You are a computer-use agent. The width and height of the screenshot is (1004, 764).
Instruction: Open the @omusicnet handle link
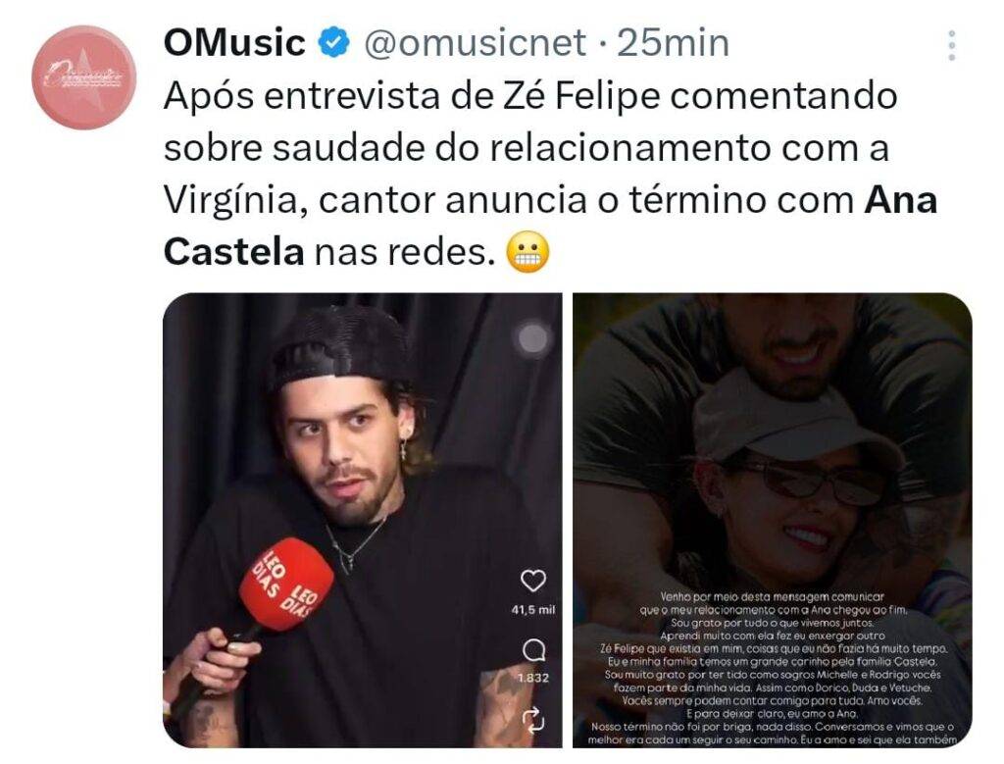click(475, 43)
